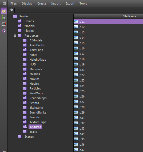This screenshot has height=152, width=143.
Task: Click the Models folder icon
Action: 20,26
